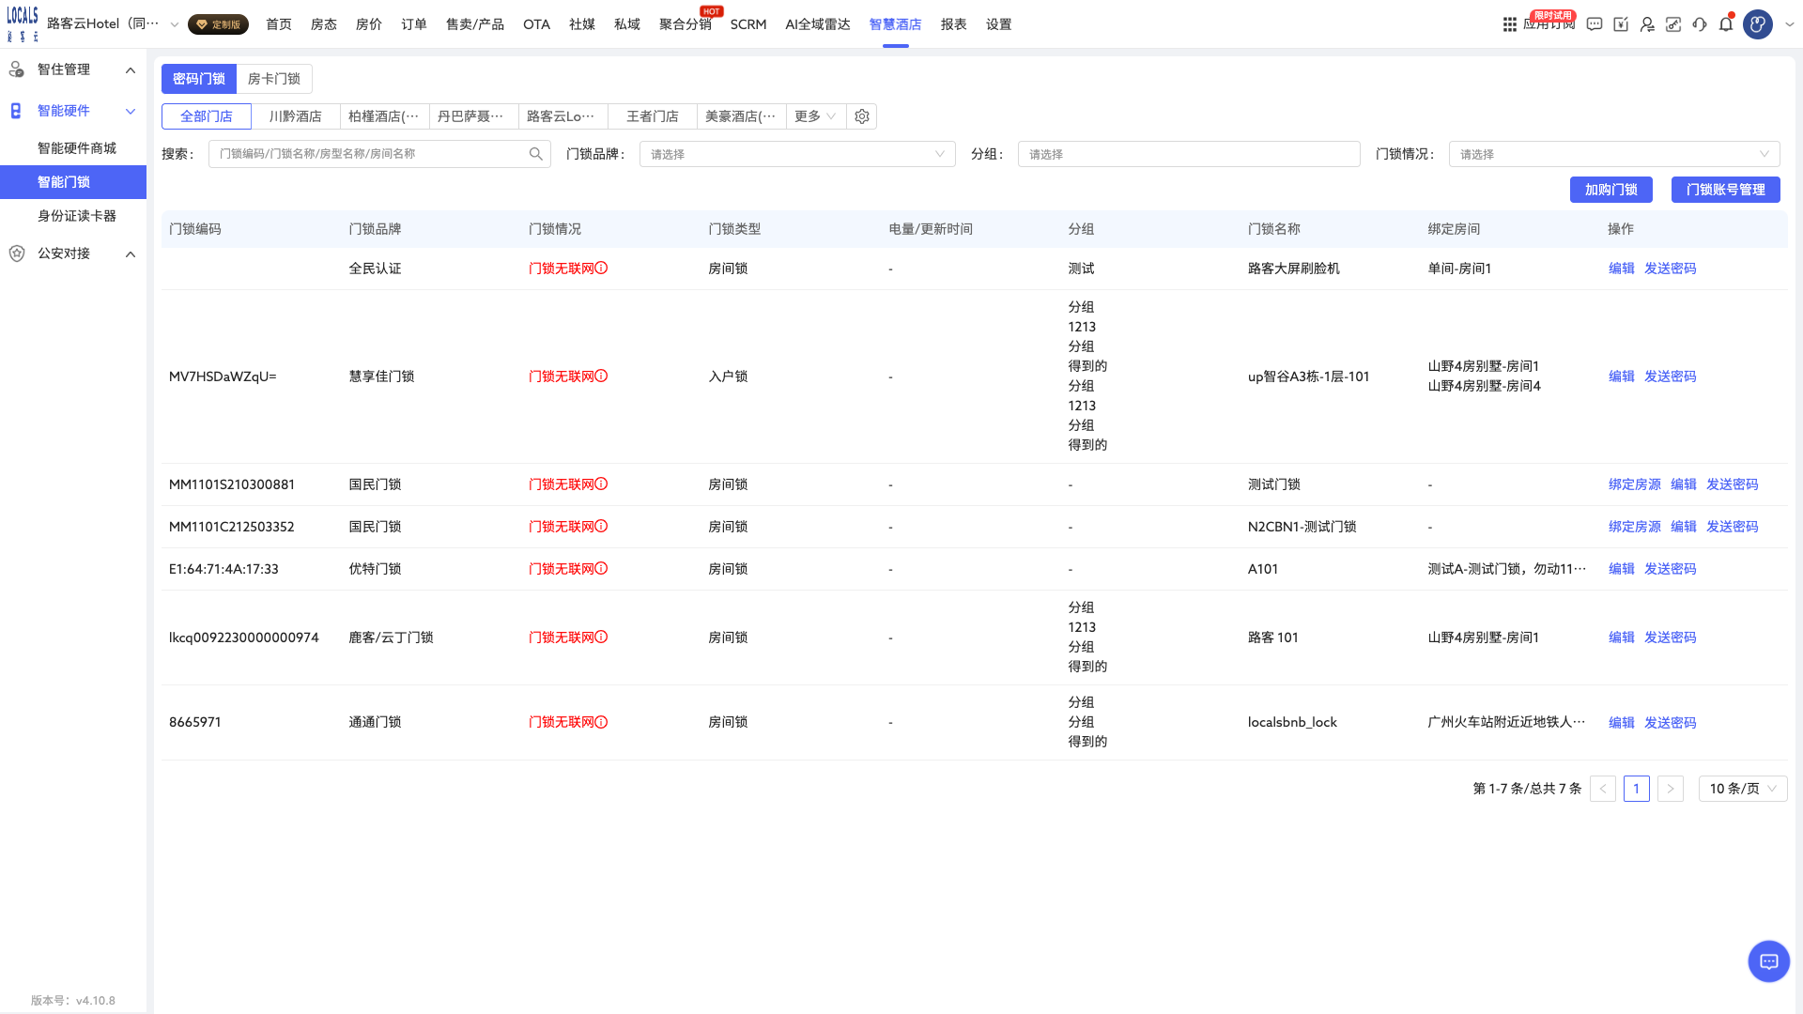1803x1014 pixels.
Task: Open the account menu chevron next to the avatar
Action: [1789, 25]
